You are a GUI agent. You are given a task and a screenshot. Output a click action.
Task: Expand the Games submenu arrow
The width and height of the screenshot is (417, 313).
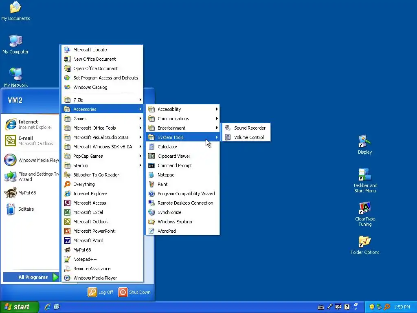point(140,119)
